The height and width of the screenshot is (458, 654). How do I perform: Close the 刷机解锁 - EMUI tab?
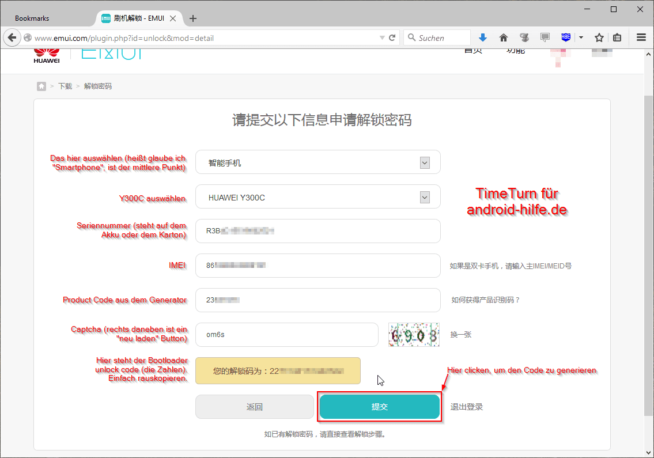[x=173, y=18]
